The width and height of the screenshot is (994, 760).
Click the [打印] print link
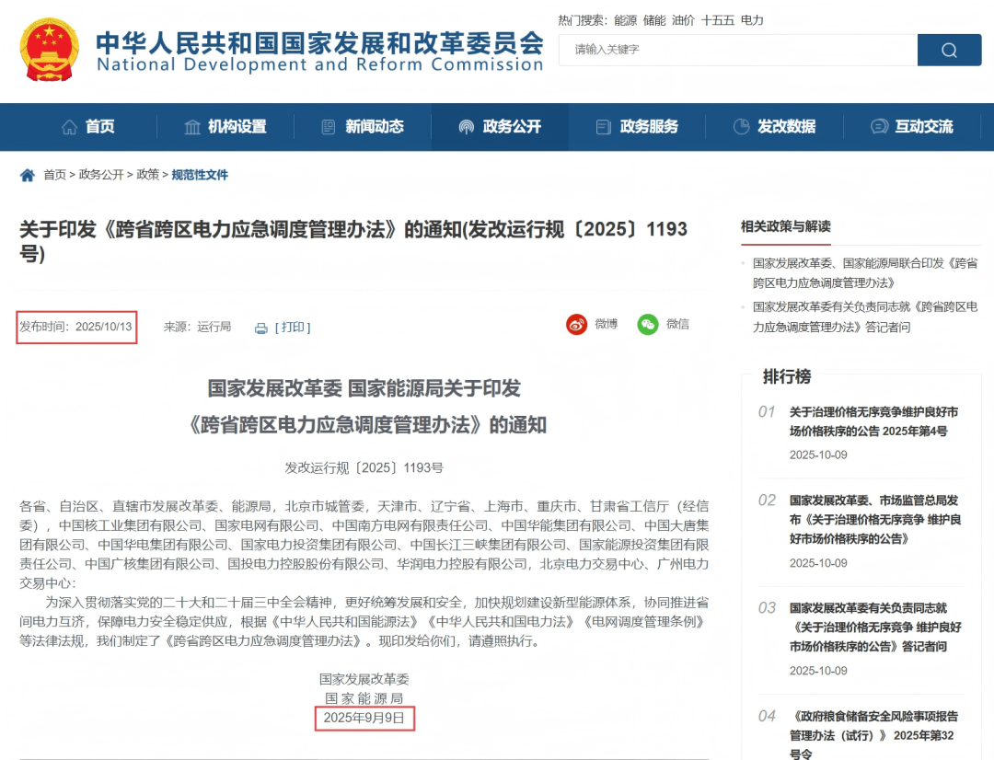[x=293, y=328]
